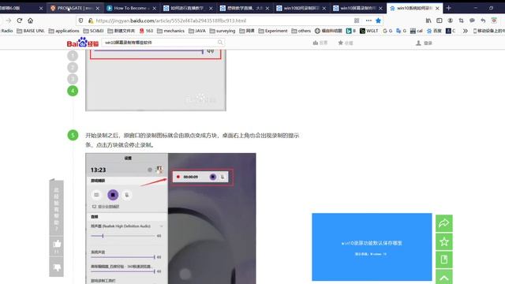Click the red-outlined extension icon at toolbar end
Screen dimensions: 505x284
[x=494, y=21]
